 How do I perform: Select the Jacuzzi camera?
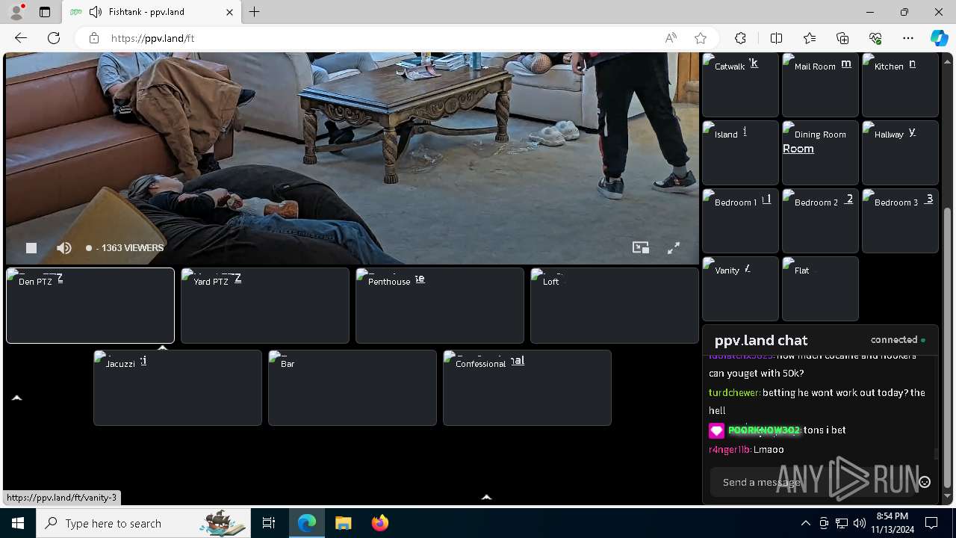pyautogui.click(x=178, y=388)
